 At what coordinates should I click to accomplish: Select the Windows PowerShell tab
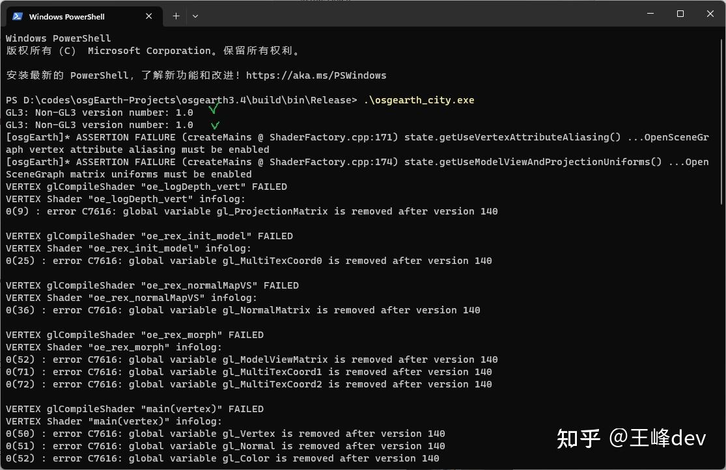coord(84,16)
